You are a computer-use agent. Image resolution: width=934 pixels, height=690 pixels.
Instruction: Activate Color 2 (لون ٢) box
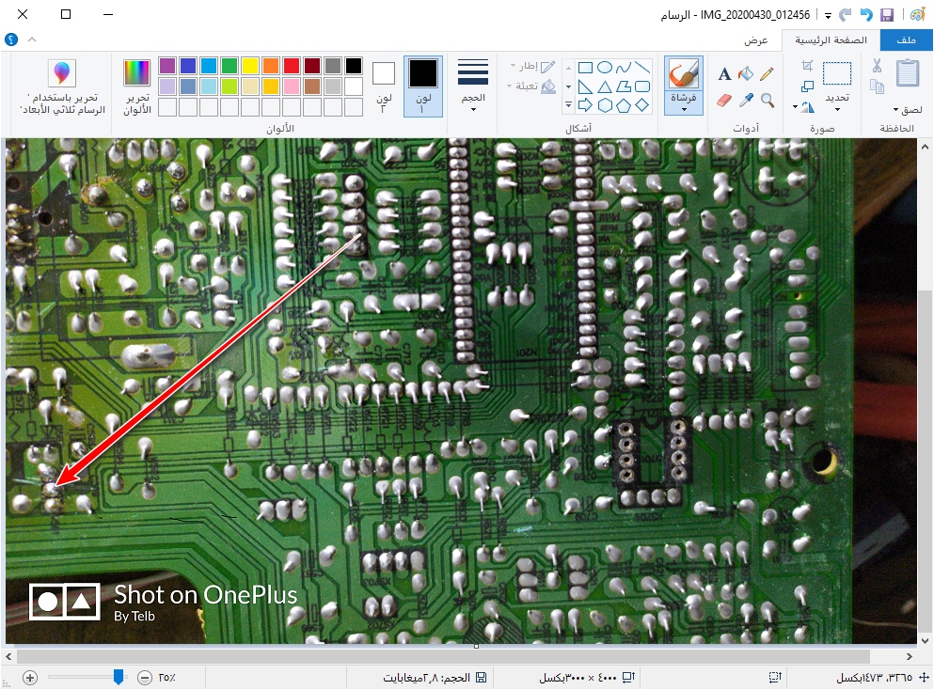pos(384,86)
